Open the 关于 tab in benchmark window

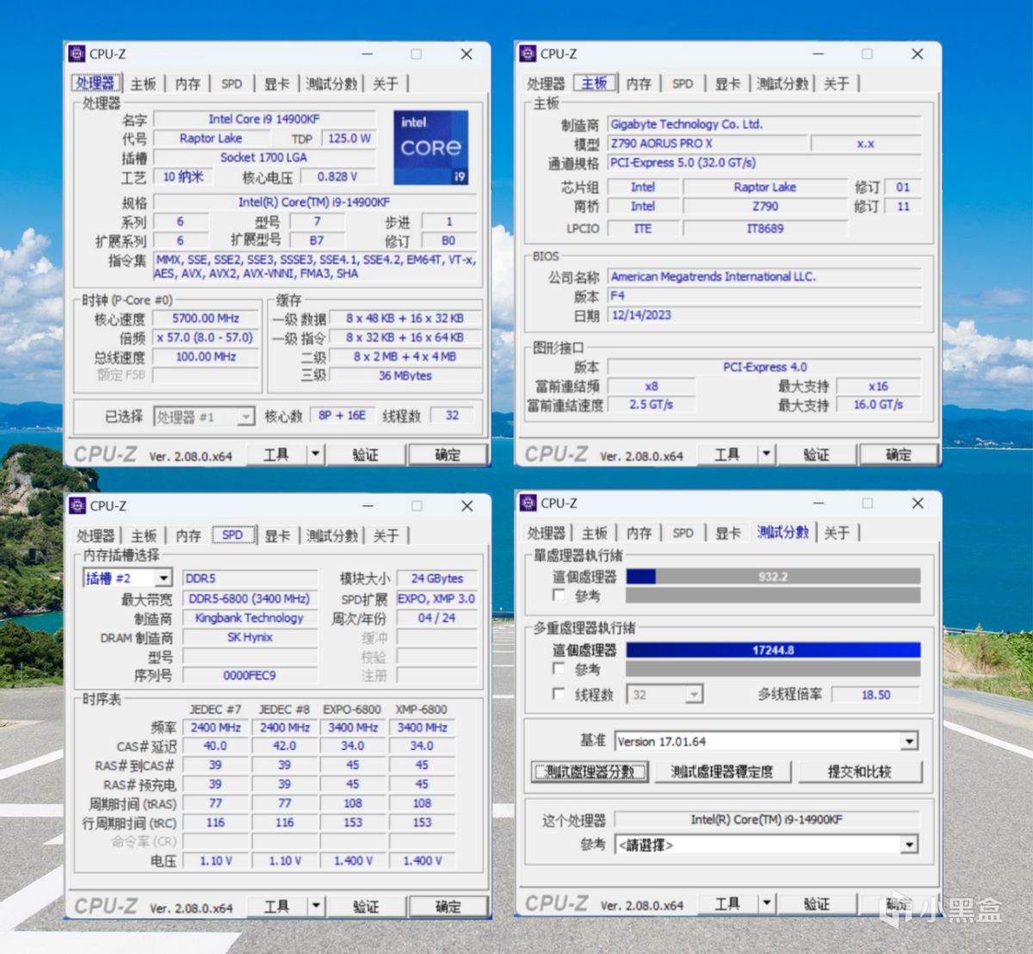[x=837, y=533]
